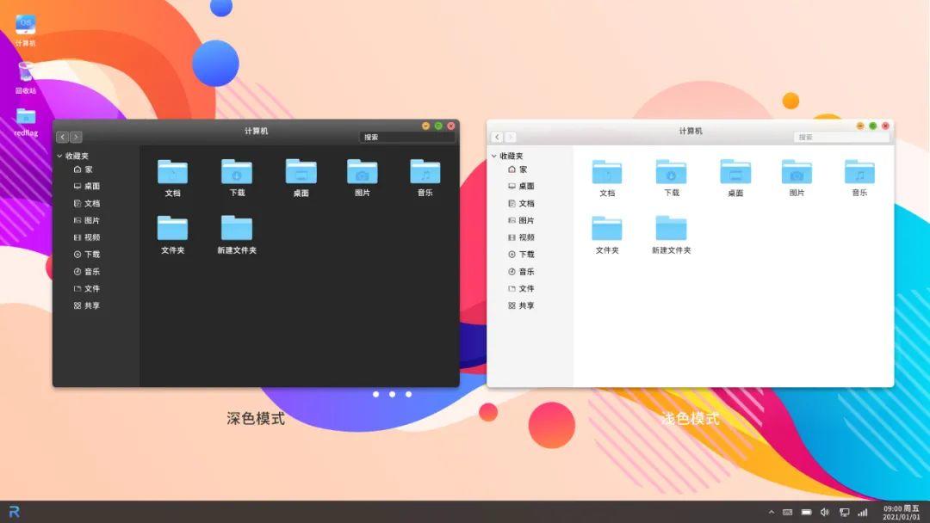Open the R start menu in the taskbar
930x523 pixels.
tap(14, 512)
